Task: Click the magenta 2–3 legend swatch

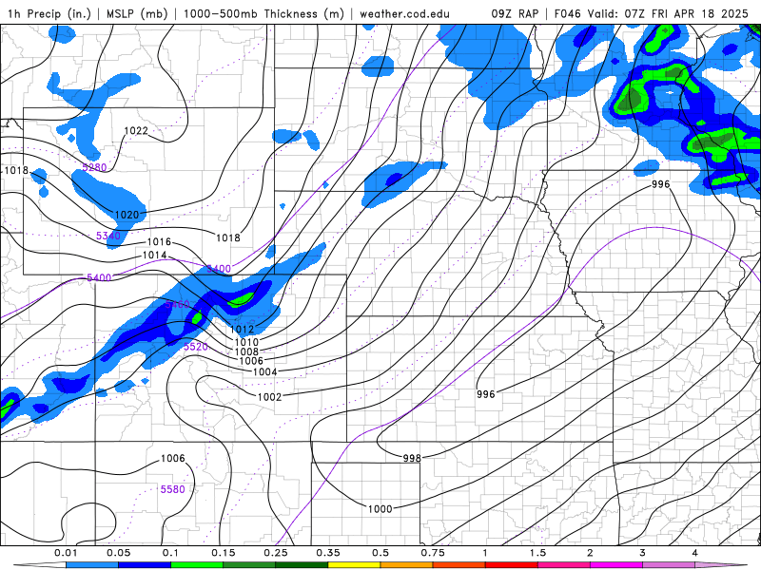Action: [616, 565]
